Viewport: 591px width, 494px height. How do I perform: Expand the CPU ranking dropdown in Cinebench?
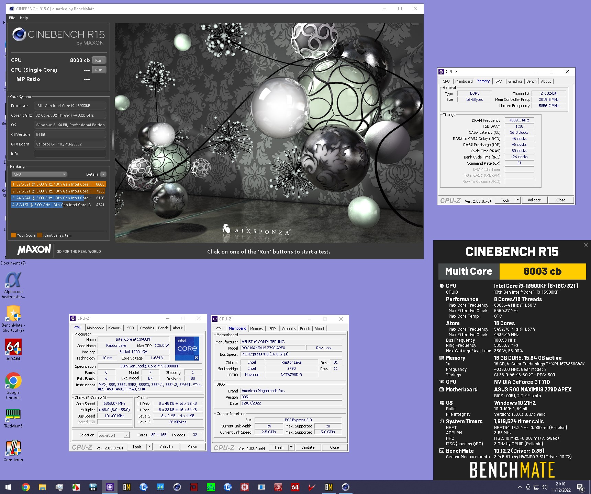39,174
